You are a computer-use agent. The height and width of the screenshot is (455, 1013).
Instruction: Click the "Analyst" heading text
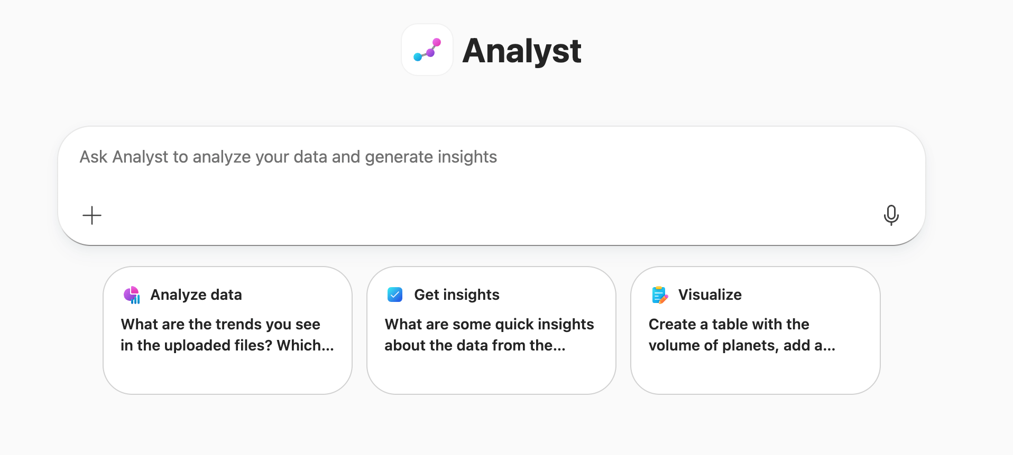521,51
